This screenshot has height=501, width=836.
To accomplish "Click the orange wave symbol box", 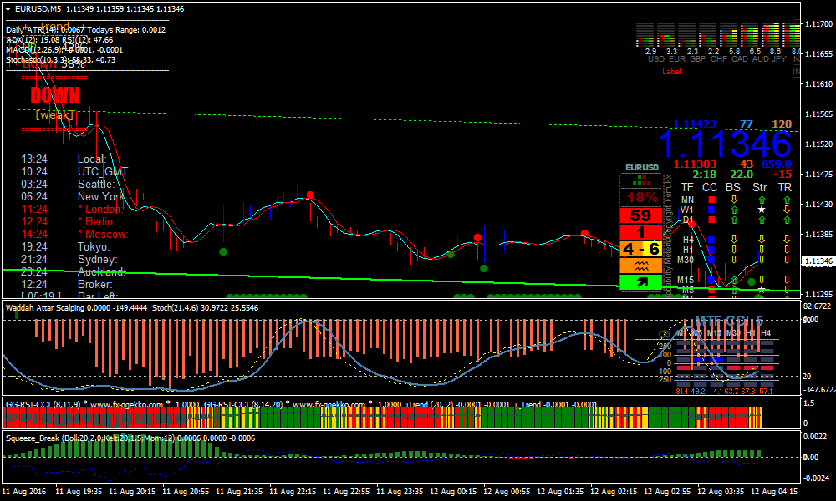I will click(641, 266).
